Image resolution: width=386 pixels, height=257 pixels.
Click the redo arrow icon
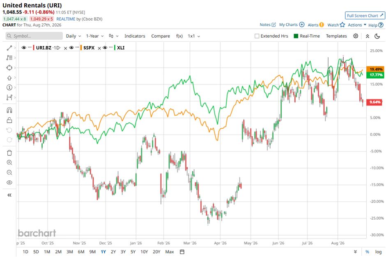[9, 140]
